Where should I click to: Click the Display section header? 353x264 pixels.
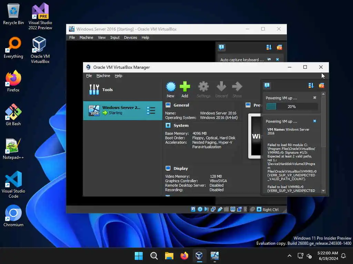[x=181, y=168]
